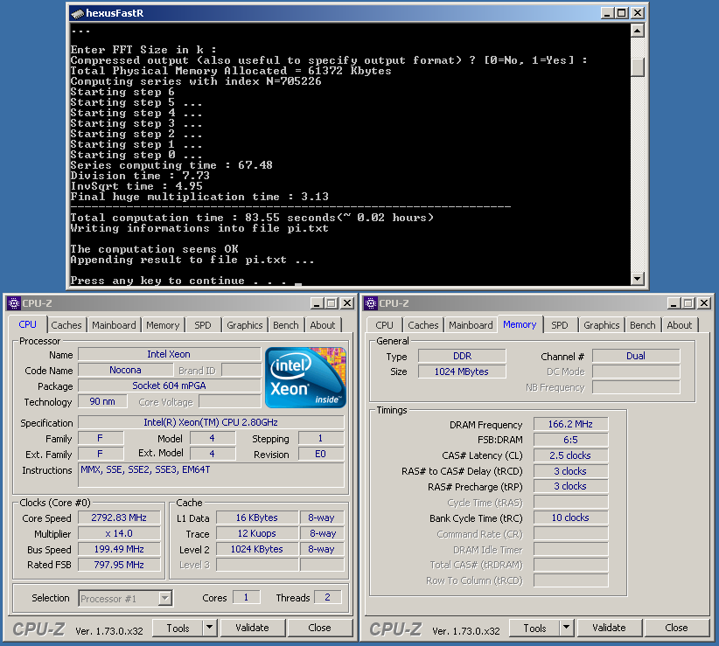Click the Trace cache value 12 Kuops
Viewport: 719px width, 646px height.
[x=257, y=534]
